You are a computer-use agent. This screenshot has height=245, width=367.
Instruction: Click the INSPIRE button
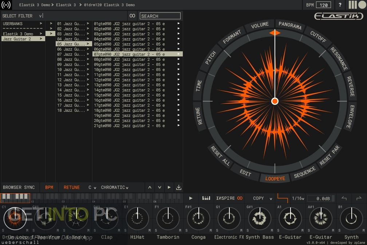[x=229, y=198]
